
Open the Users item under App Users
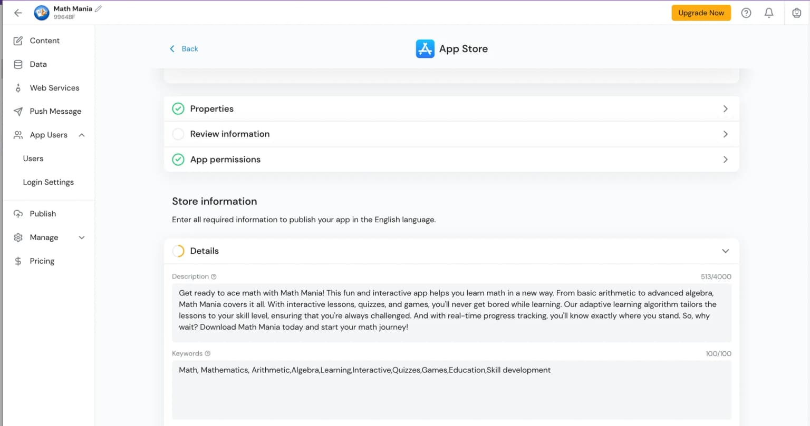coord(33,158)
